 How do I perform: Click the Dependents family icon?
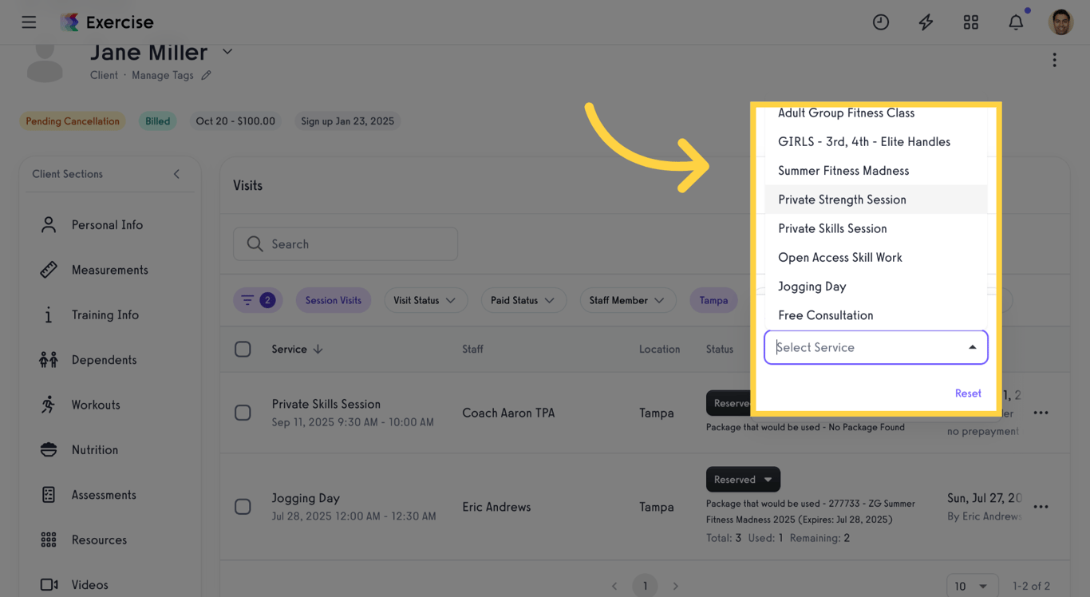(x=49, y=360)
